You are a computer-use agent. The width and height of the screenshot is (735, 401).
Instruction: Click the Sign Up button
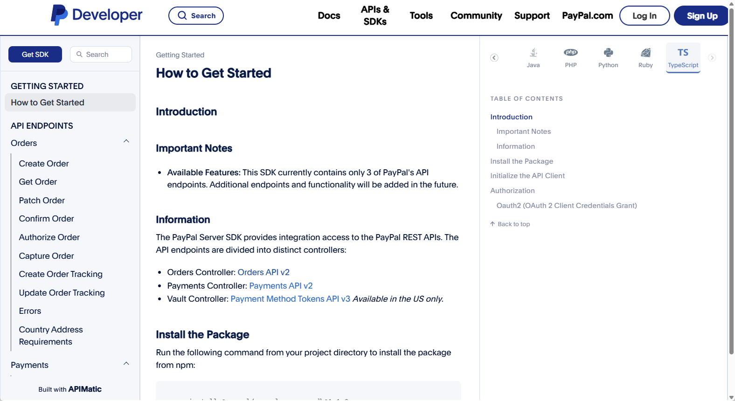tap(701, 16)
